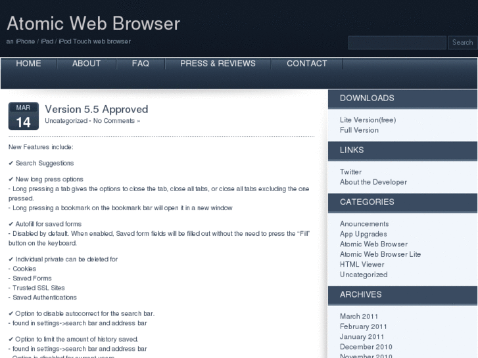This screenshot has width=478, height=358.
Task: Open the ABOUT menu item
Action: pyautogui.click(x=86, y=63)
